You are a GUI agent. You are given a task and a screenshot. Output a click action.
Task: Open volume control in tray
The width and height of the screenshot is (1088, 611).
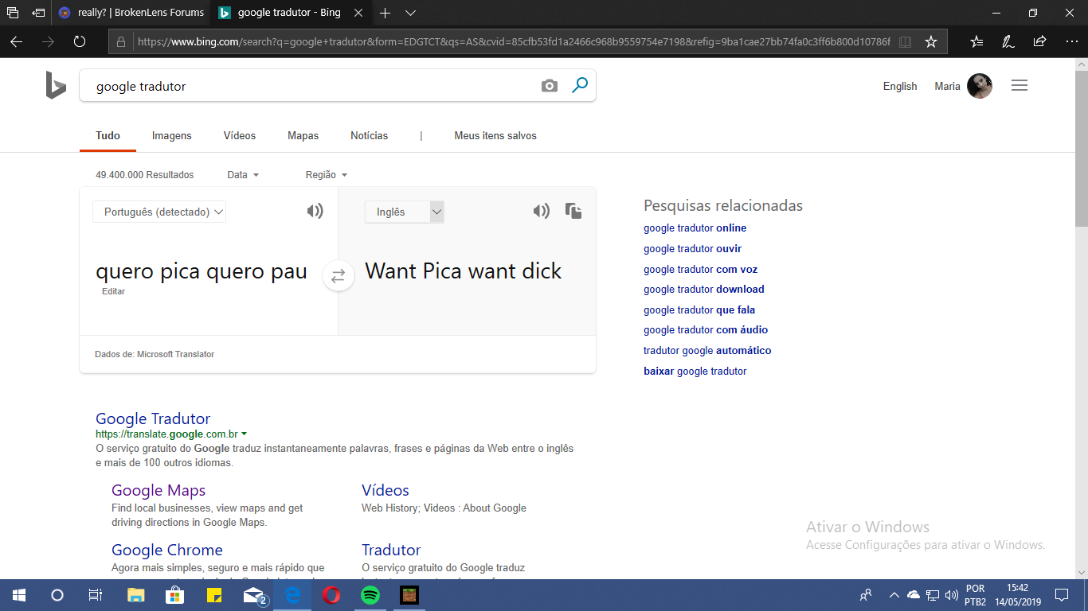pyautogui.click(x=951, y=595)
